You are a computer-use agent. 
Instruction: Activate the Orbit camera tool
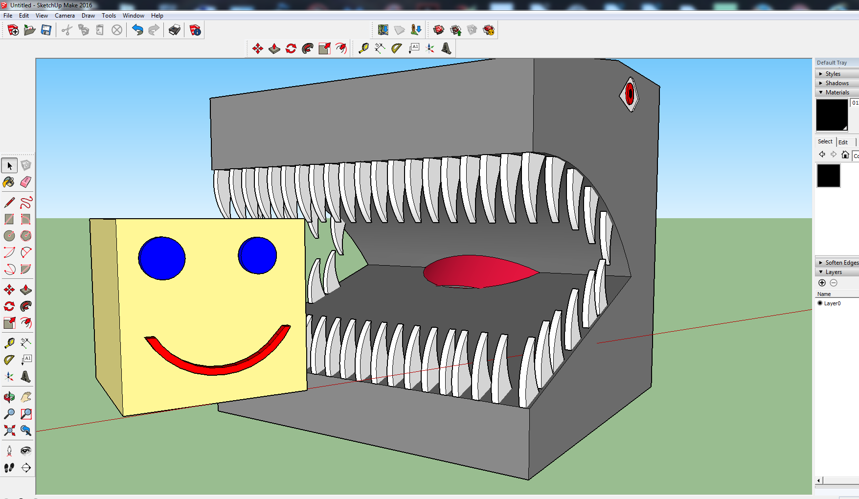(9, 397)
